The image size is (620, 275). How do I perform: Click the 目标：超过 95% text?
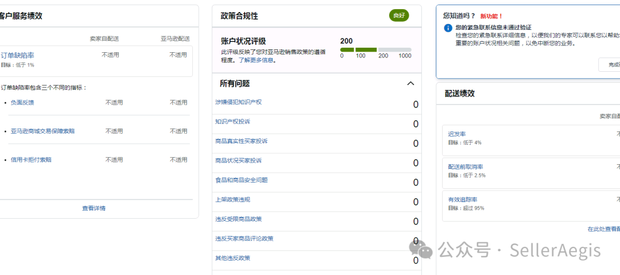[466, 208]
